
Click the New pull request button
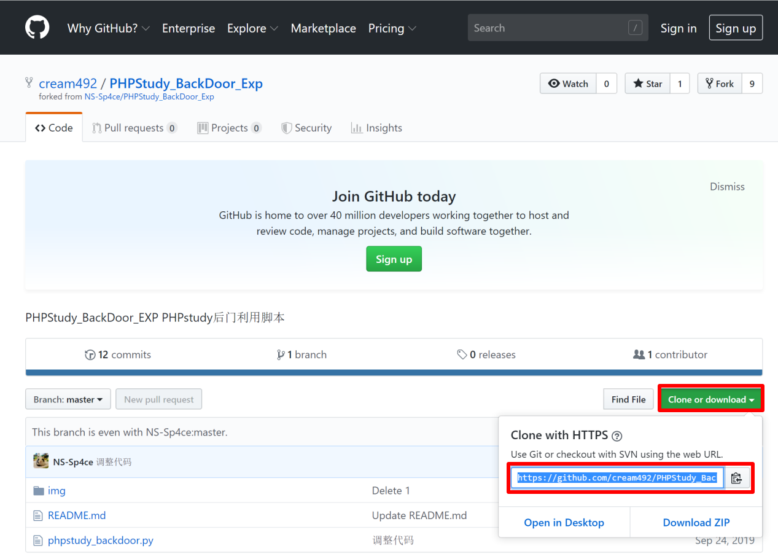pos(159,399)
